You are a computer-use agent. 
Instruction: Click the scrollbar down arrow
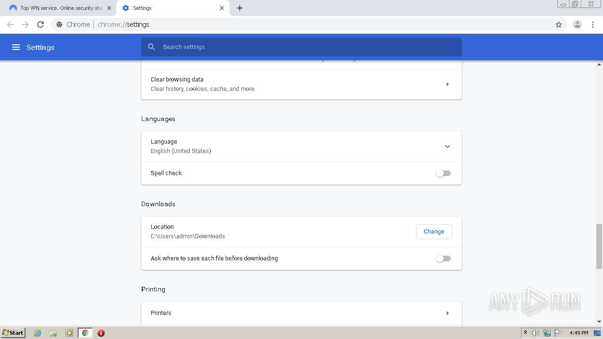(x=599, y=322)
